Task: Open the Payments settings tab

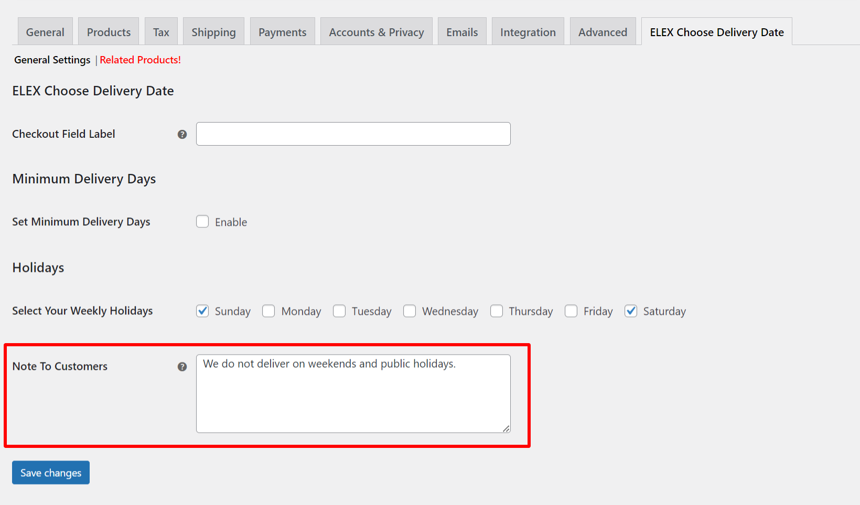Action: click(x=282, y=31)
